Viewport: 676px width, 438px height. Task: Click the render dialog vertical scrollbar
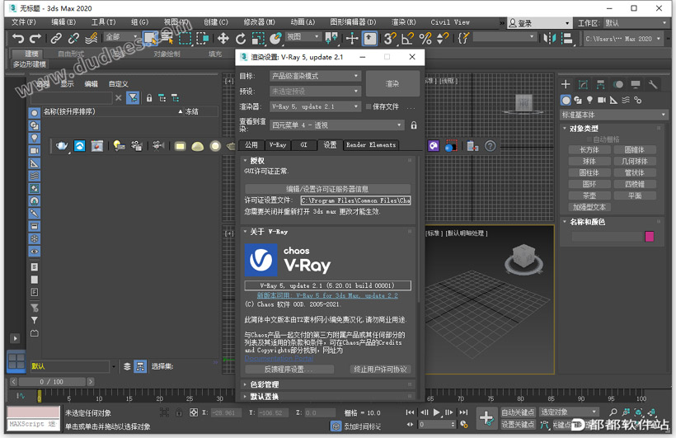[x=419, y=229]
